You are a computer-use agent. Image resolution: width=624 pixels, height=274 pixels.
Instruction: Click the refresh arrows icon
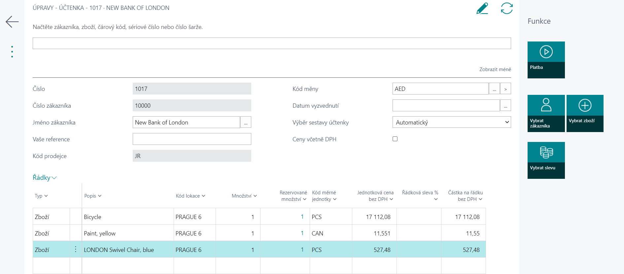[x=506, y=9]
